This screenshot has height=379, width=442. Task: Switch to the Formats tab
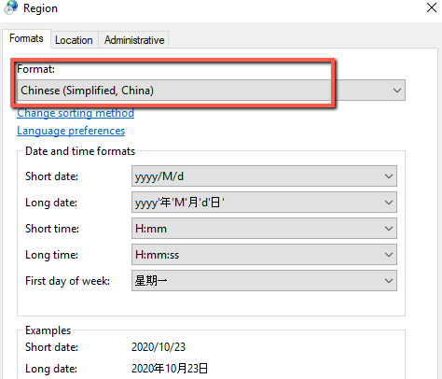click(x=26, y=38)
